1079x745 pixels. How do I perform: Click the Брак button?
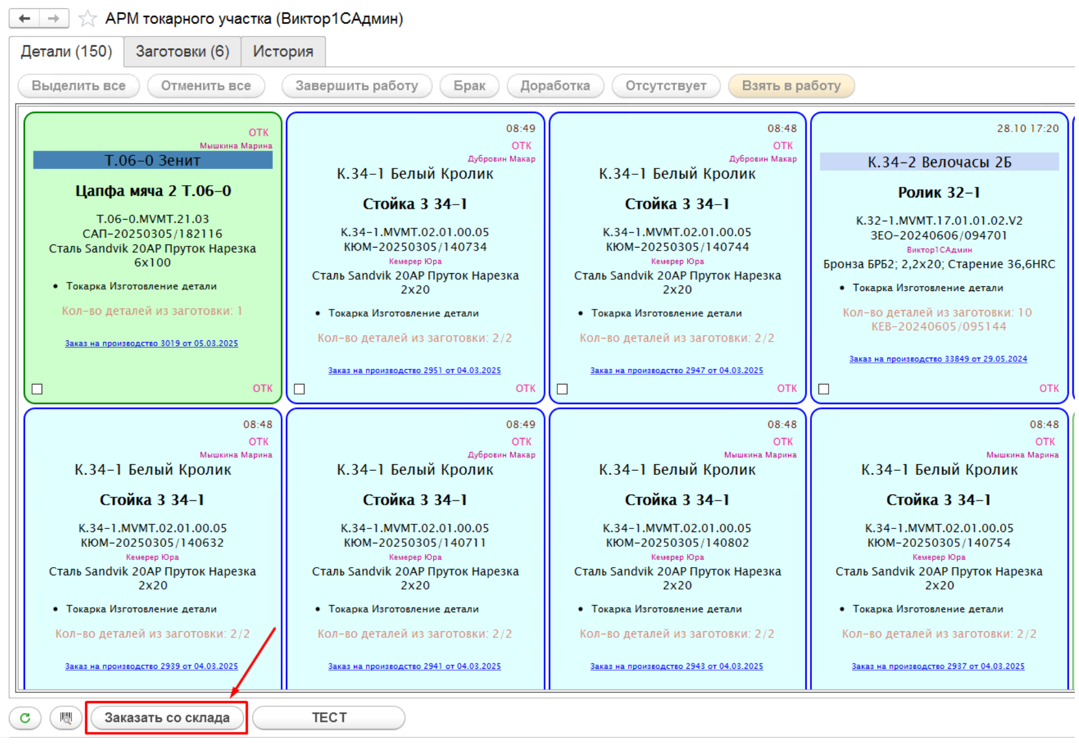pyautogui.click(x=469, y=86)
